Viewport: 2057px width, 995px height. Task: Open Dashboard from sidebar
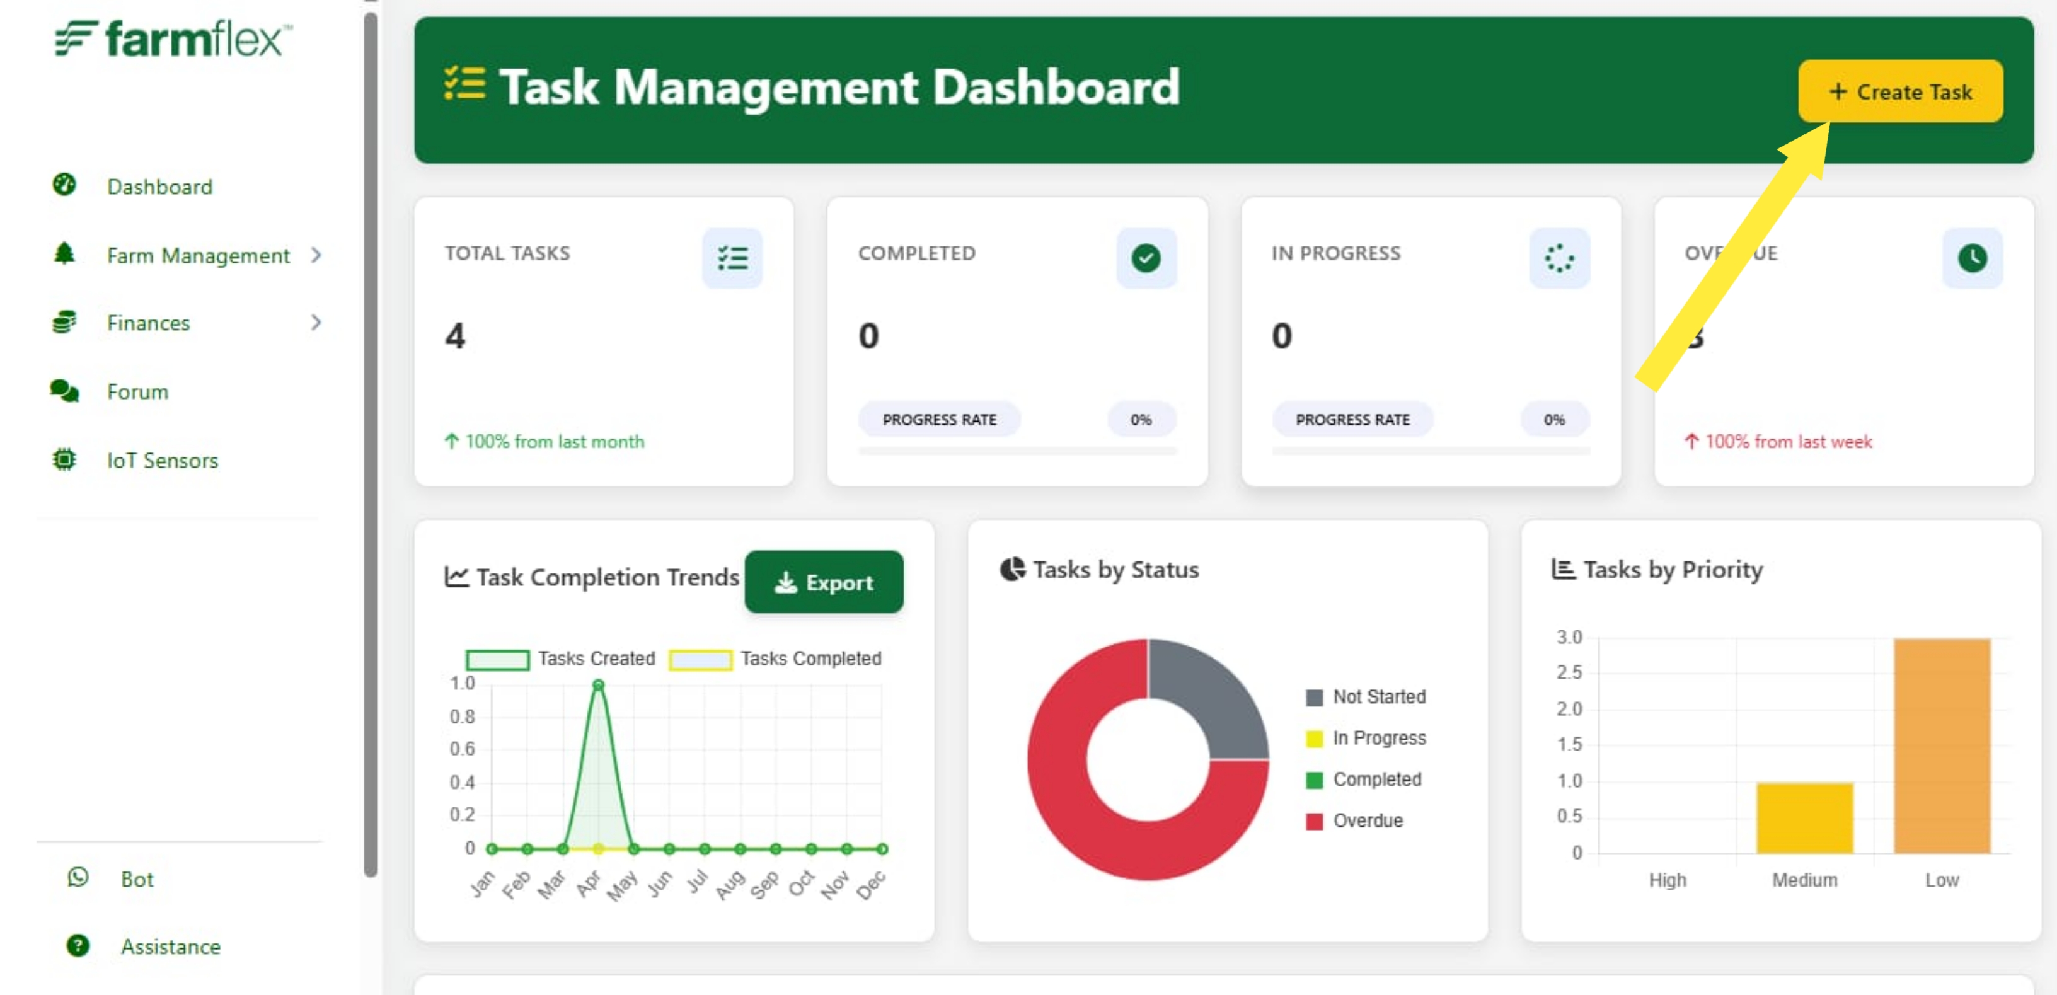click(x=159, y=186)
